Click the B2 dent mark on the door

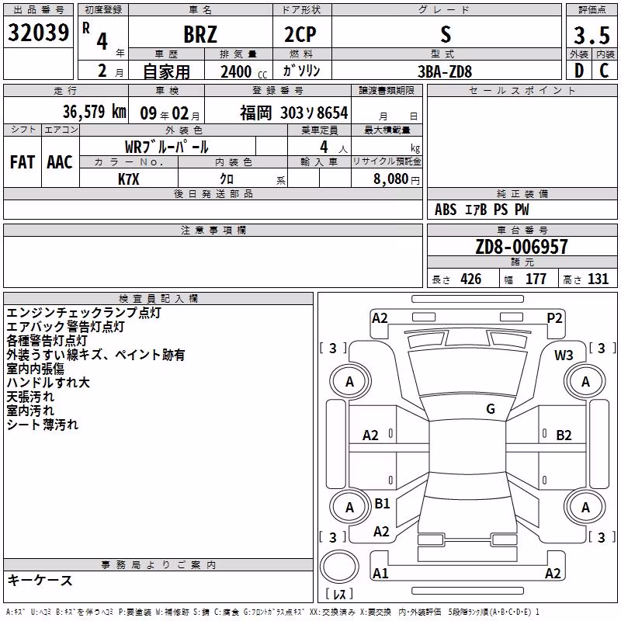[564, 435]
